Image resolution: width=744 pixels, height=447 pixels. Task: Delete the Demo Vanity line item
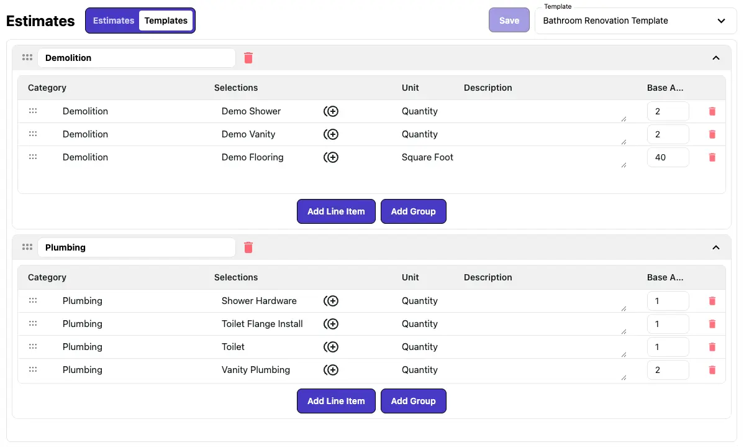(712, 134)
